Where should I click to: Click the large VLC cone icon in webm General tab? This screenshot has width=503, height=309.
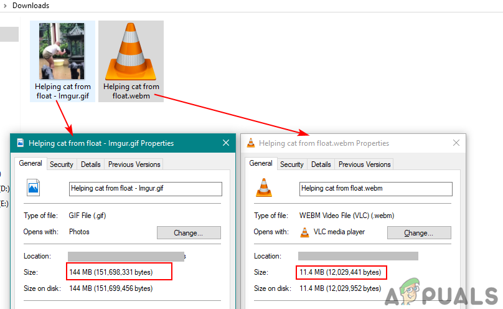[264, 188]
